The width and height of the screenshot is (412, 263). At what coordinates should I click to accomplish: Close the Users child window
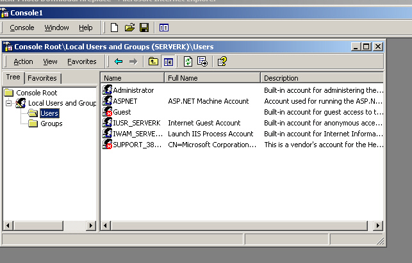tap(378, 47)
